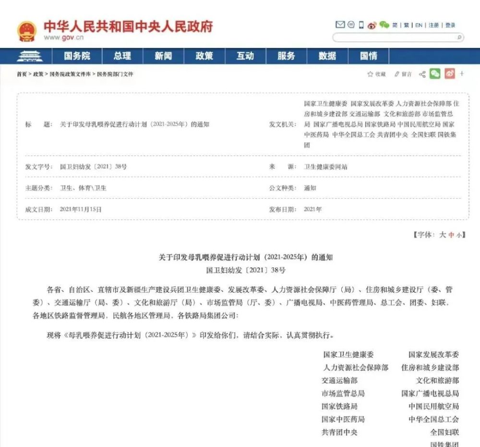Image resolution: width=480 pixels, height=447 pixels.
Task: Open the 服务 navigation tab
Action: point(287,56)
